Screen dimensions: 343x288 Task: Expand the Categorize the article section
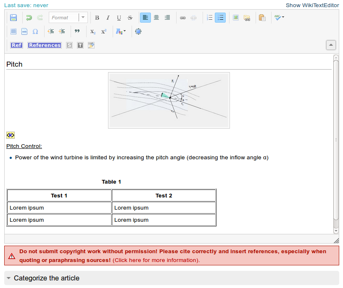pos(46,278)
